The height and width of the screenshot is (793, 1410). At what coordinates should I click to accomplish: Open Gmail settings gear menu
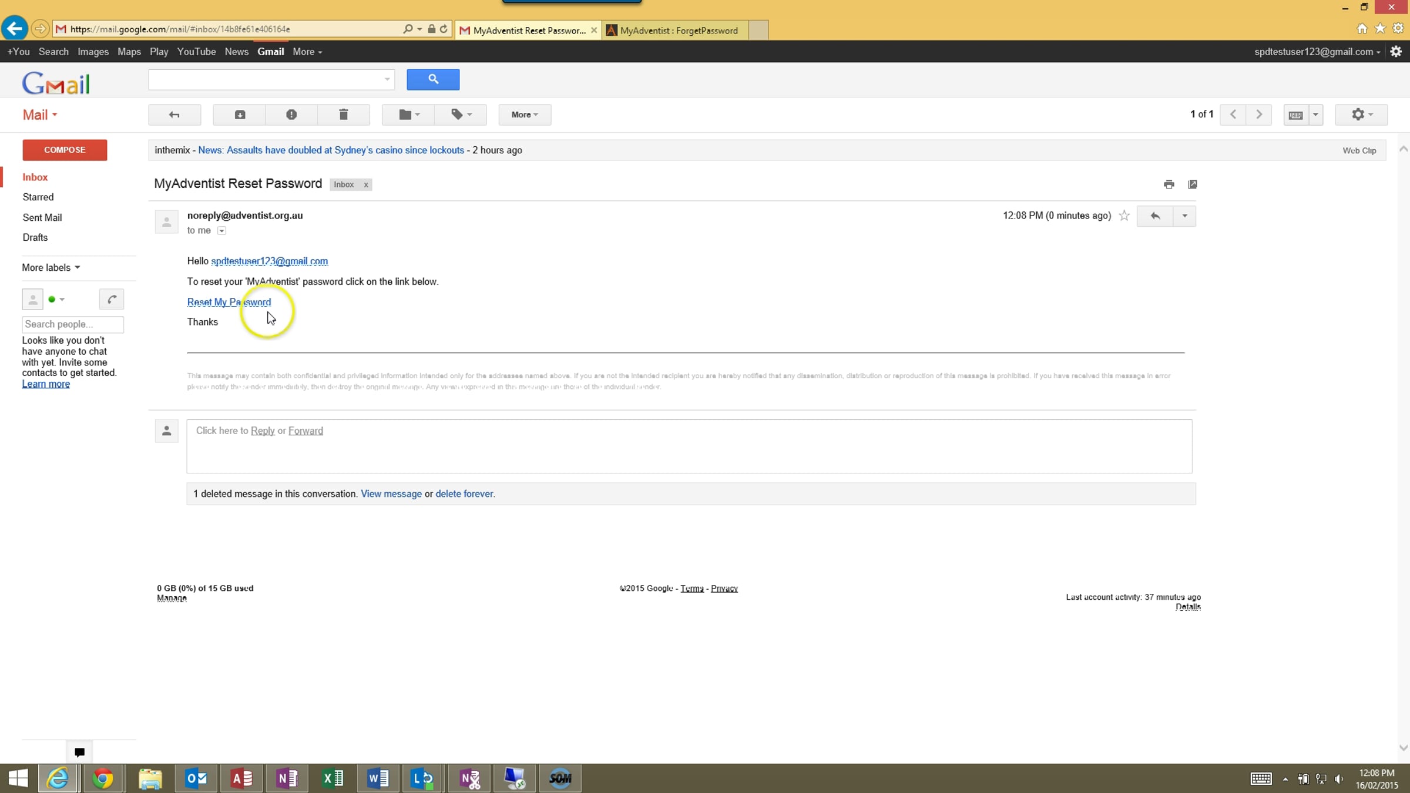(1361, 115)
